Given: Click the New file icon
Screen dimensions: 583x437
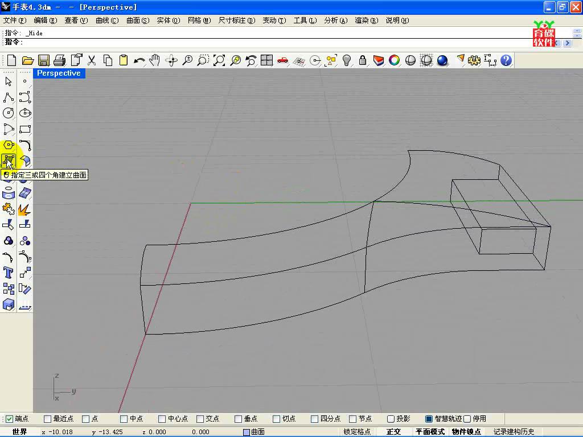Looking at the screenshot, I should click(x=11, y=60).
